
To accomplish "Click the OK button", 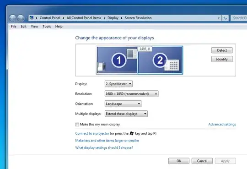I will pyautogui.click(x=179, y=161).
